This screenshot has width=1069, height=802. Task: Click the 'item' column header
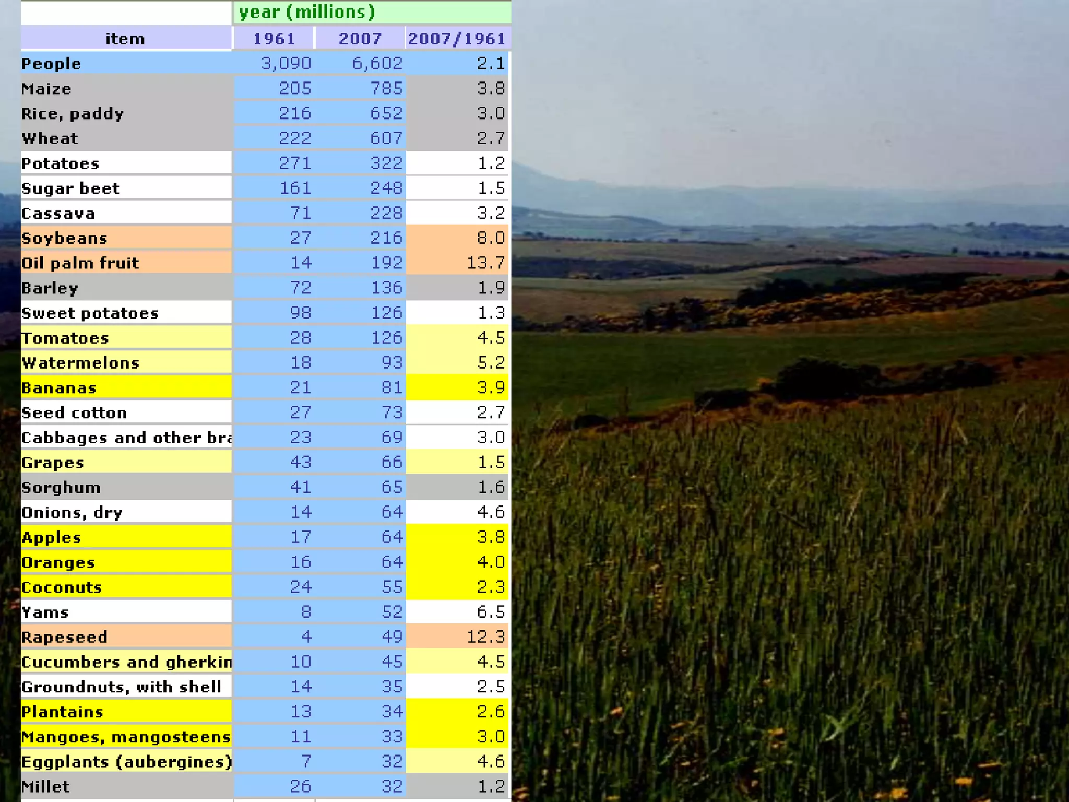(125, 38)
